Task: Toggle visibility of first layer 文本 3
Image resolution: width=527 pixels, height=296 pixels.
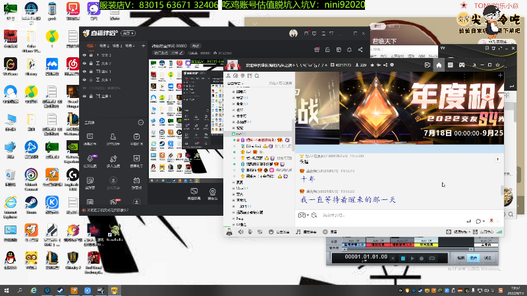Action: coord(84,55)
